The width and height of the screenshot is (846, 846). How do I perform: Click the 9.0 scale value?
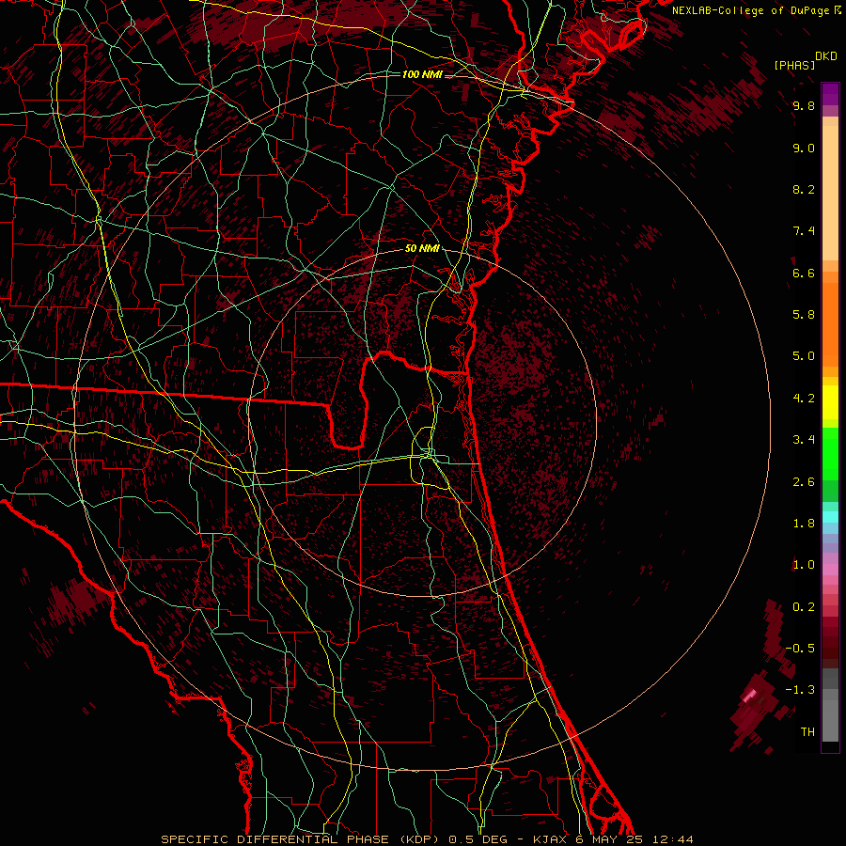(804, 148)
